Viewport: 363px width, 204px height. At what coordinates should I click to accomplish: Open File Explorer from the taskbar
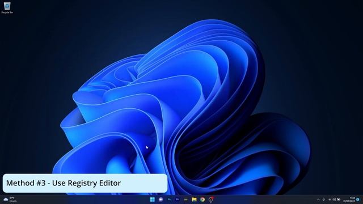tap(194, 199)
